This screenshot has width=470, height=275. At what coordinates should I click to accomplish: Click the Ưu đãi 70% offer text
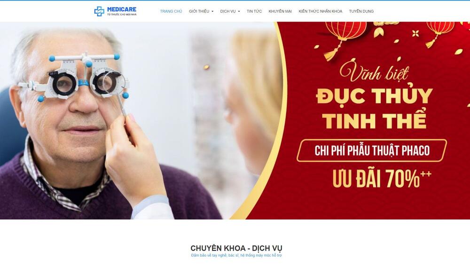click(x=382, y=179)
